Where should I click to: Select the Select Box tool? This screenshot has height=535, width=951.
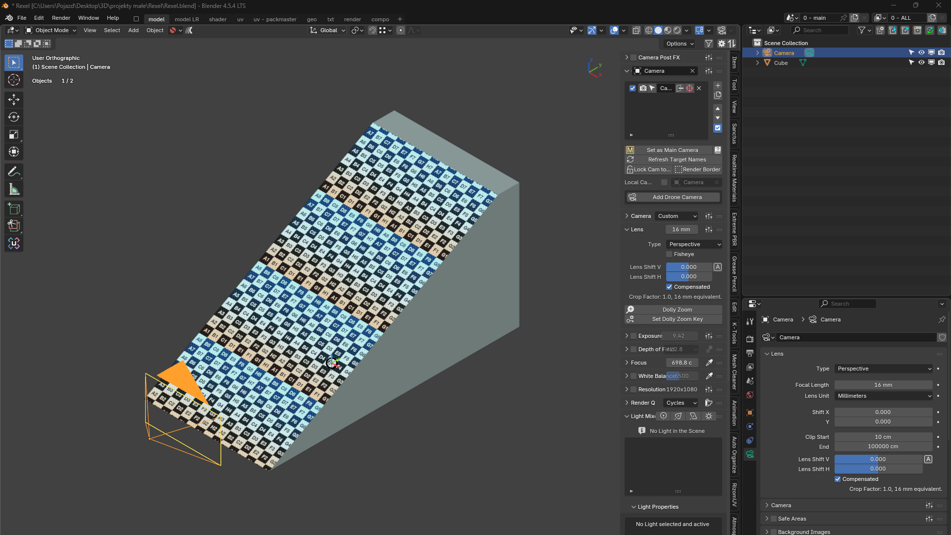coord(14,62)
